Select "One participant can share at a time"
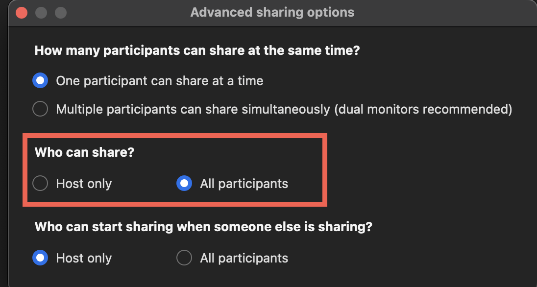The width and height of the screenshot is (537, 287). click(40, 80)
